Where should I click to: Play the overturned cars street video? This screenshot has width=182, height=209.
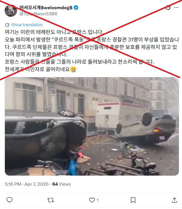coord(92,126)
